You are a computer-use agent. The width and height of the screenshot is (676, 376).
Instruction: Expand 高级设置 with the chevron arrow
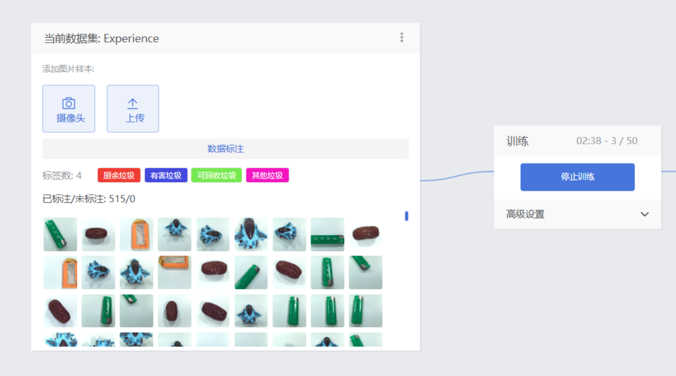(645, 214)
